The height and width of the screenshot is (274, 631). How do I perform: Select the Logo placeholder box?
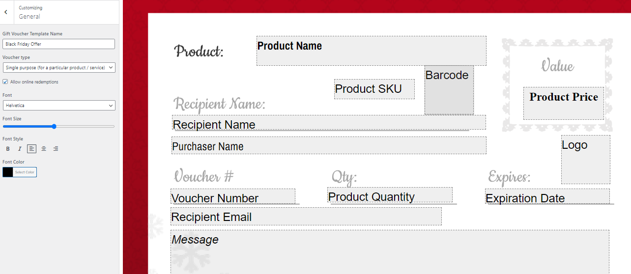tap(586, 160)
